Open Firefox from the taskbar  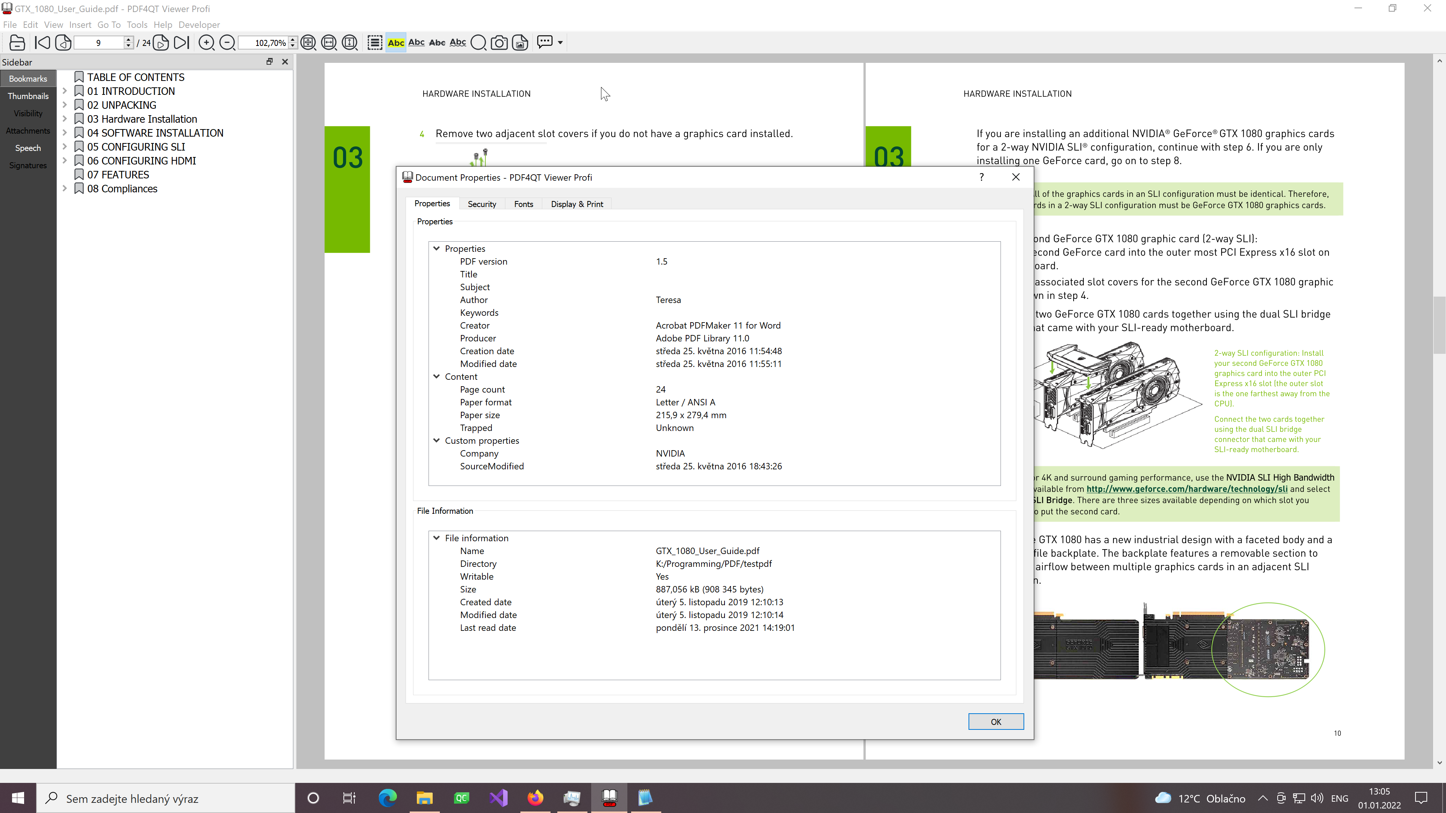535,798
